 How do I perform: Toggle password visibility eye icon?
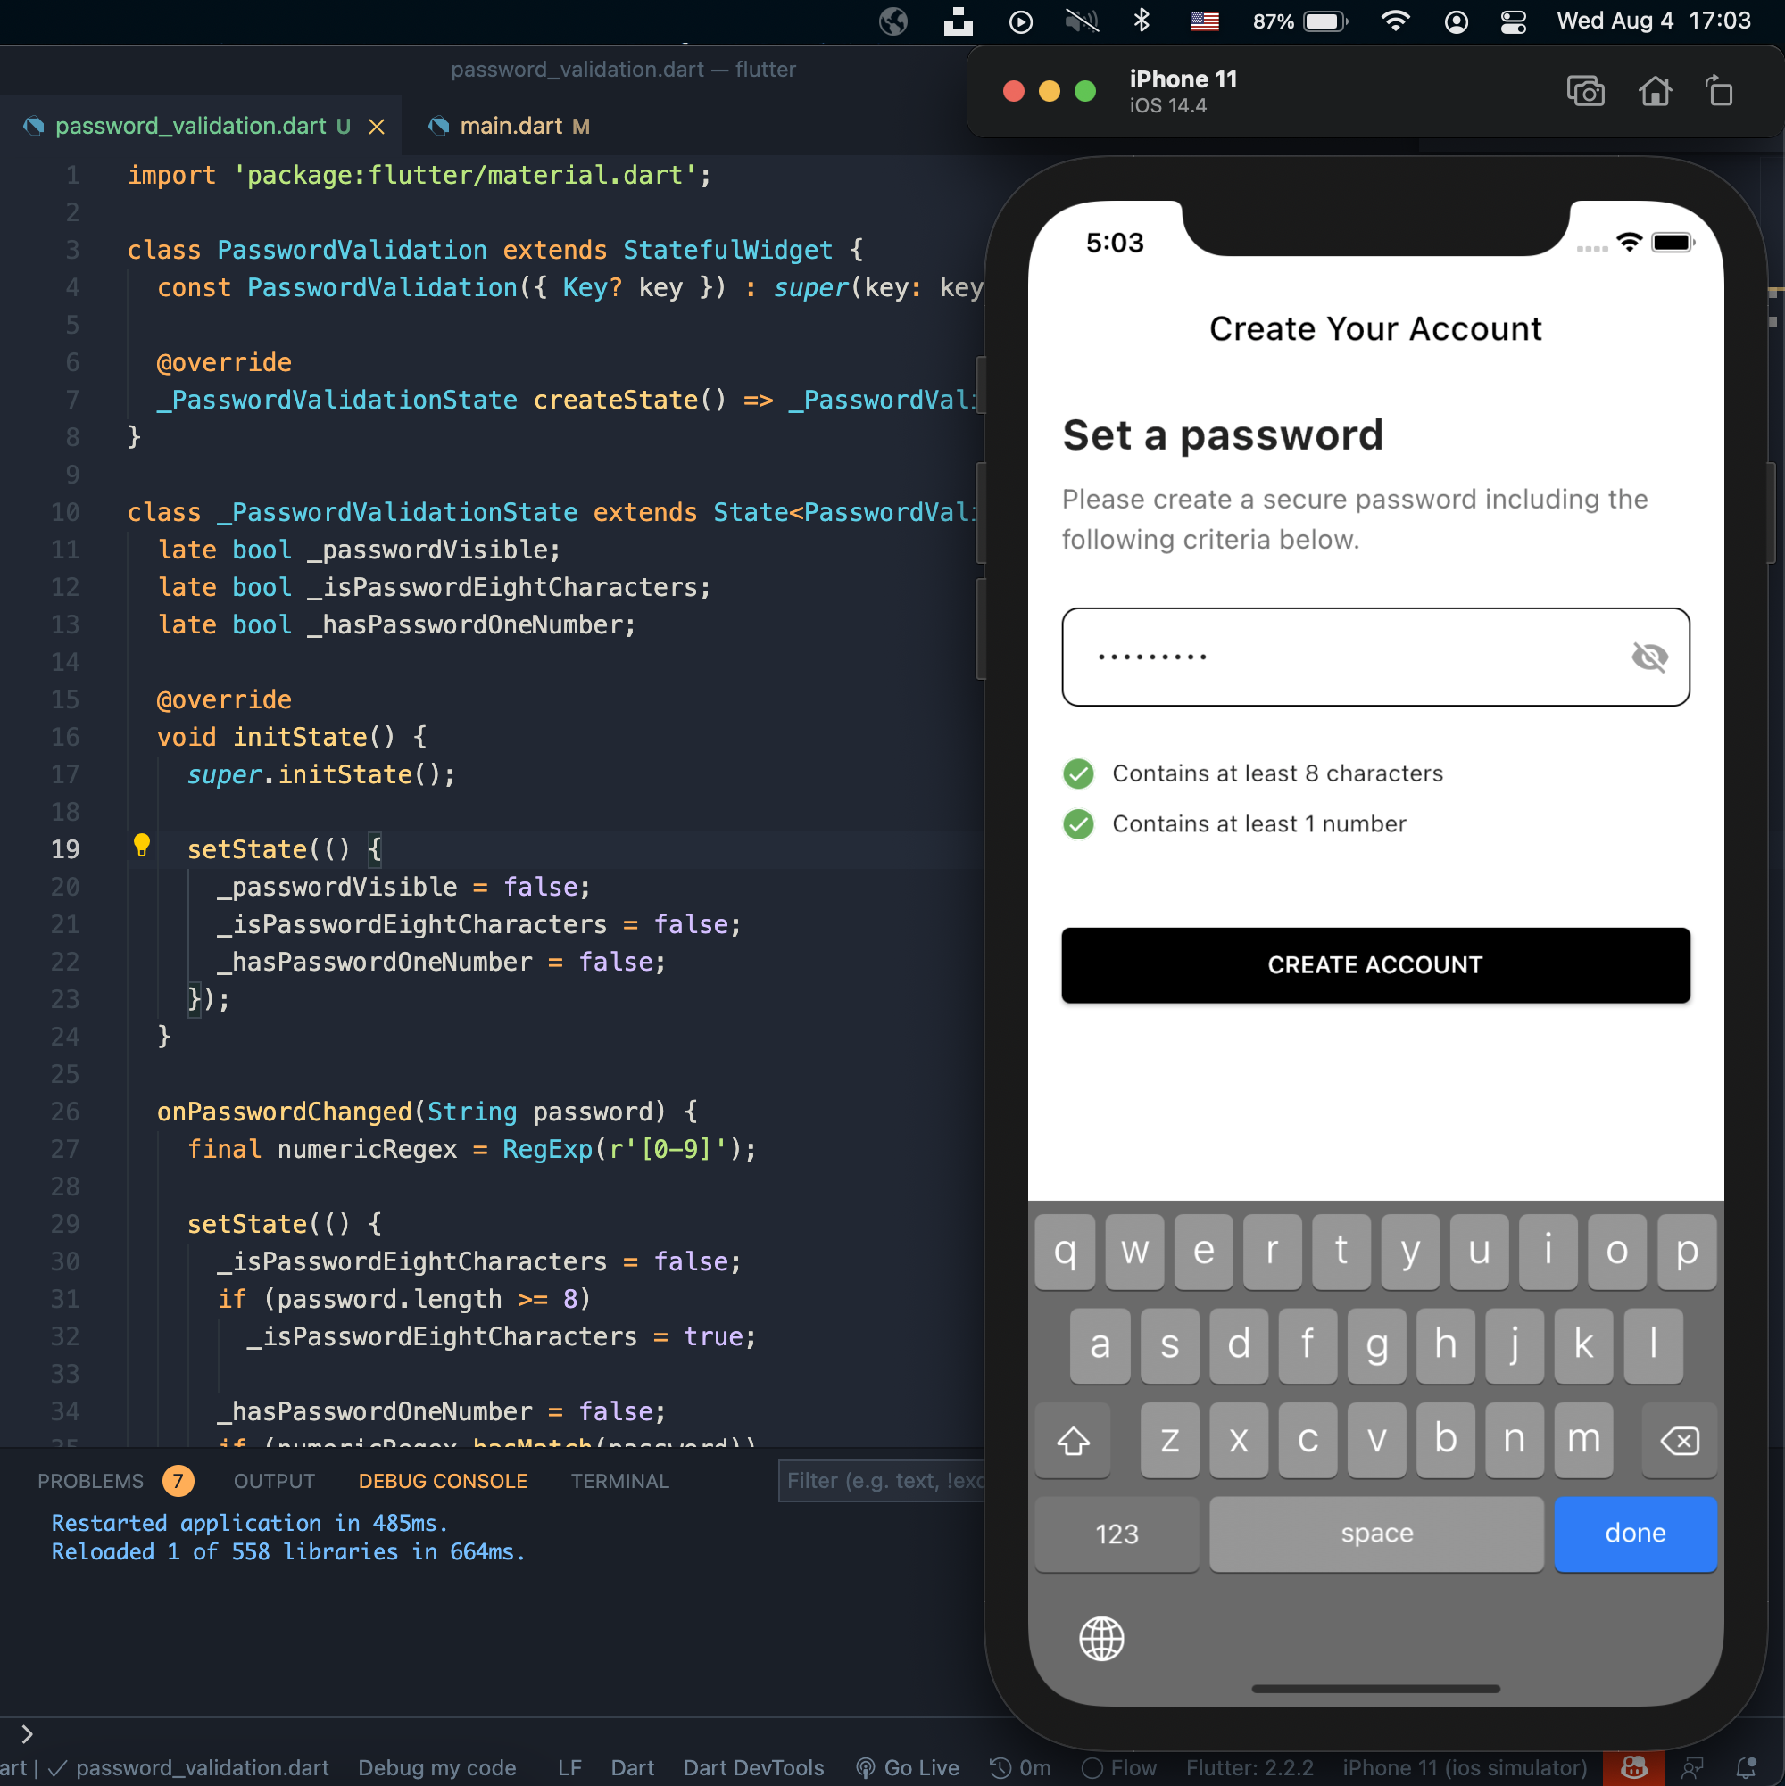coord(1649,657)
